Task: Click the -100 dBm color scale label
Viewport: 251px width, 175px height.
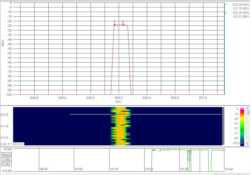Action: click(238, 143)
